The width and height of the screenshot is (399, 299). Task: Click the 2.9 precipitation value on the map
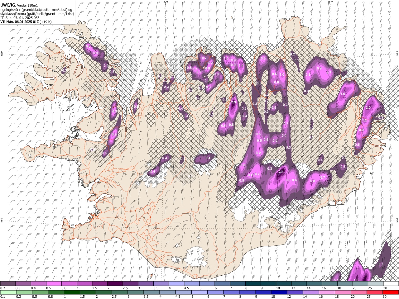click(x=234, y=103)
